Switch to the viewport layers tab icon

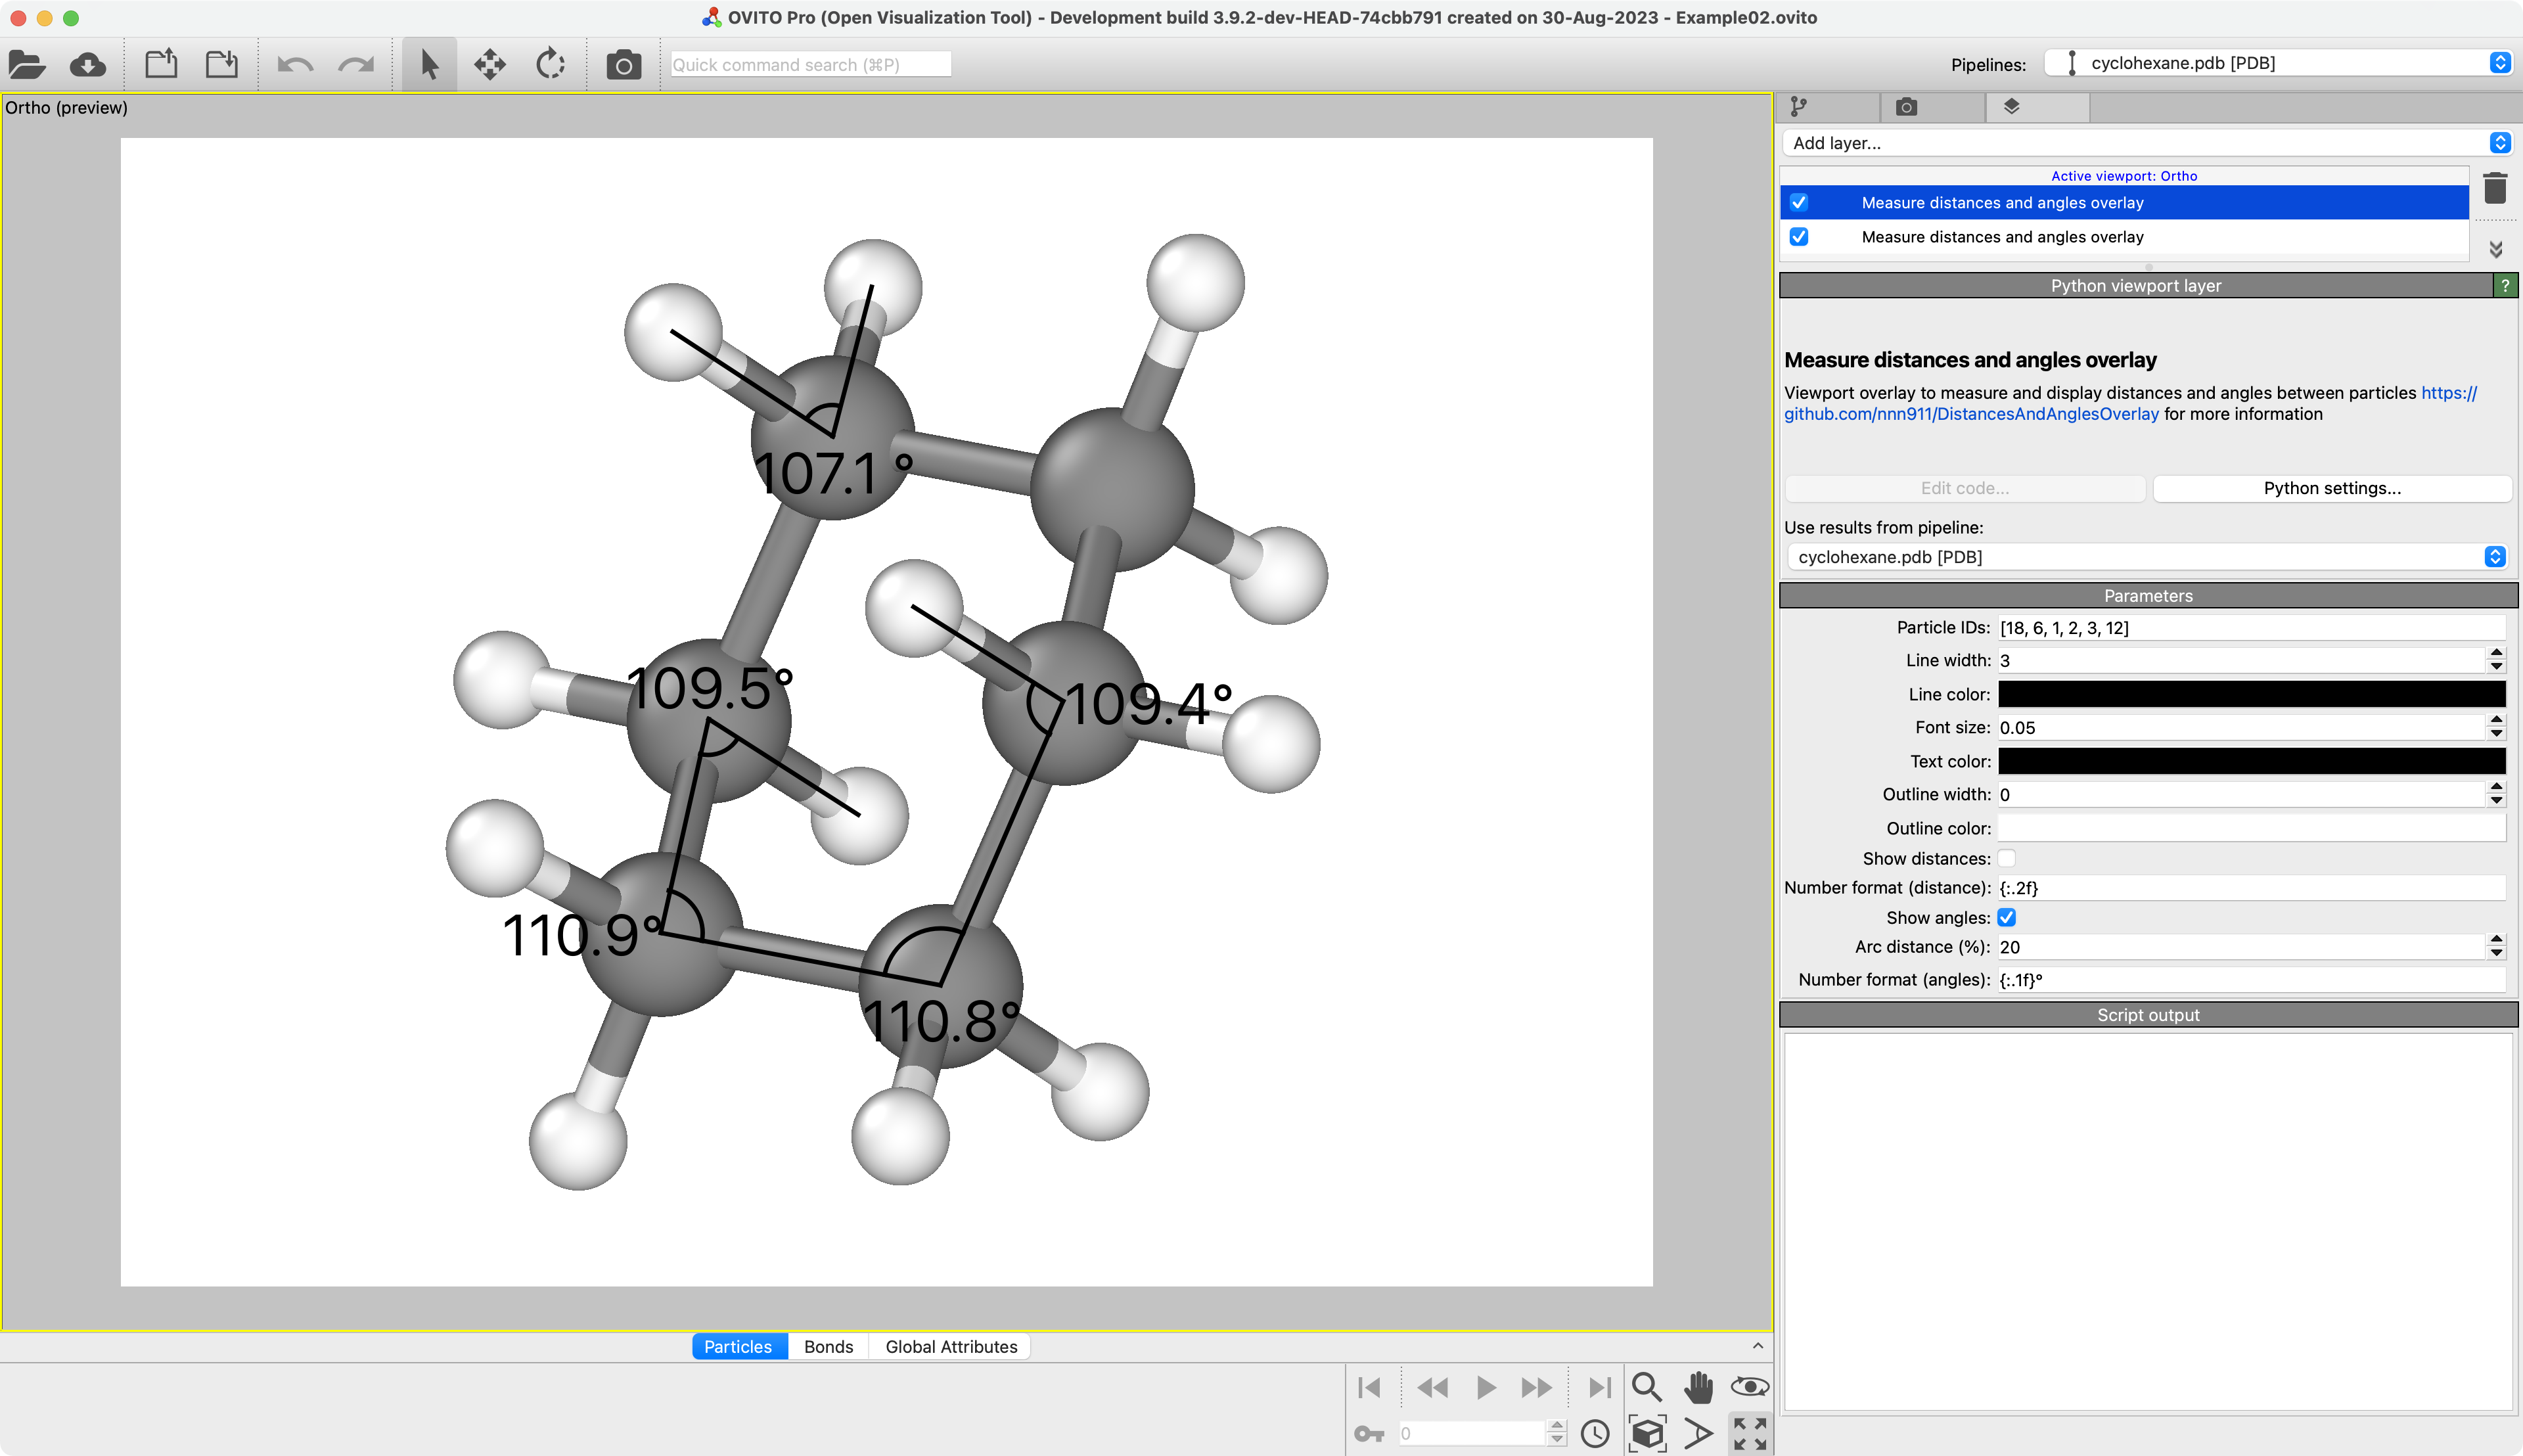(x=2012, y=107)
